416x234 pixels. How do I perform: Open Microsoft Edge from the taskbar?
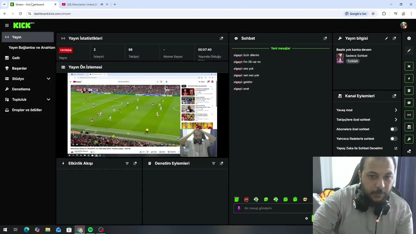click(x=27, y=230)
